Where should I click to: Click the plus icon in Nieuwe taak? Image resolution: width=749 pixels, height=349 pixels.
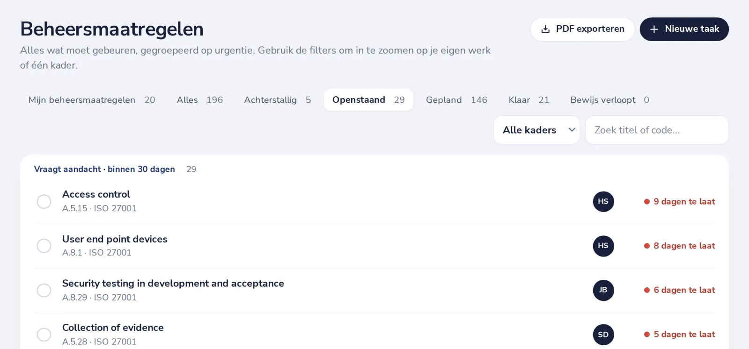click(654, 29)
